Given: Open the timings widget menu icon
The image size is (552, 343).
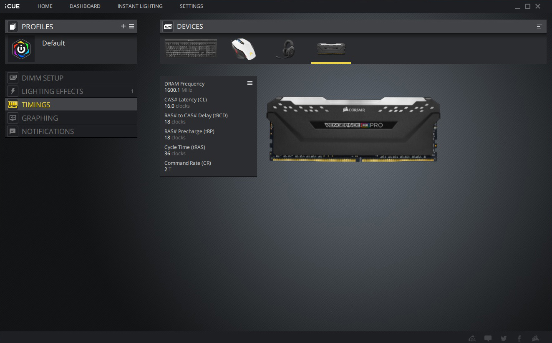Looking at the screenshot, I should click(250, 83).
